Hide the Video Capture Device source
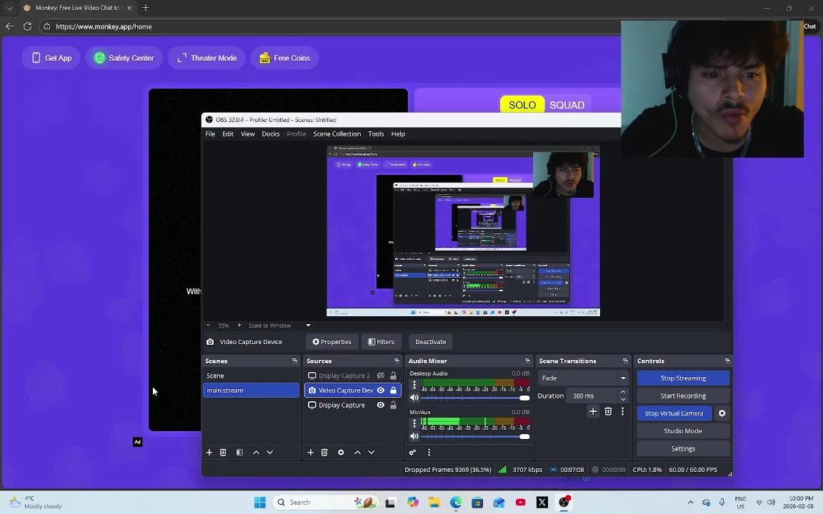The width and height of the screenshot is (823, 514). [381, 390]
